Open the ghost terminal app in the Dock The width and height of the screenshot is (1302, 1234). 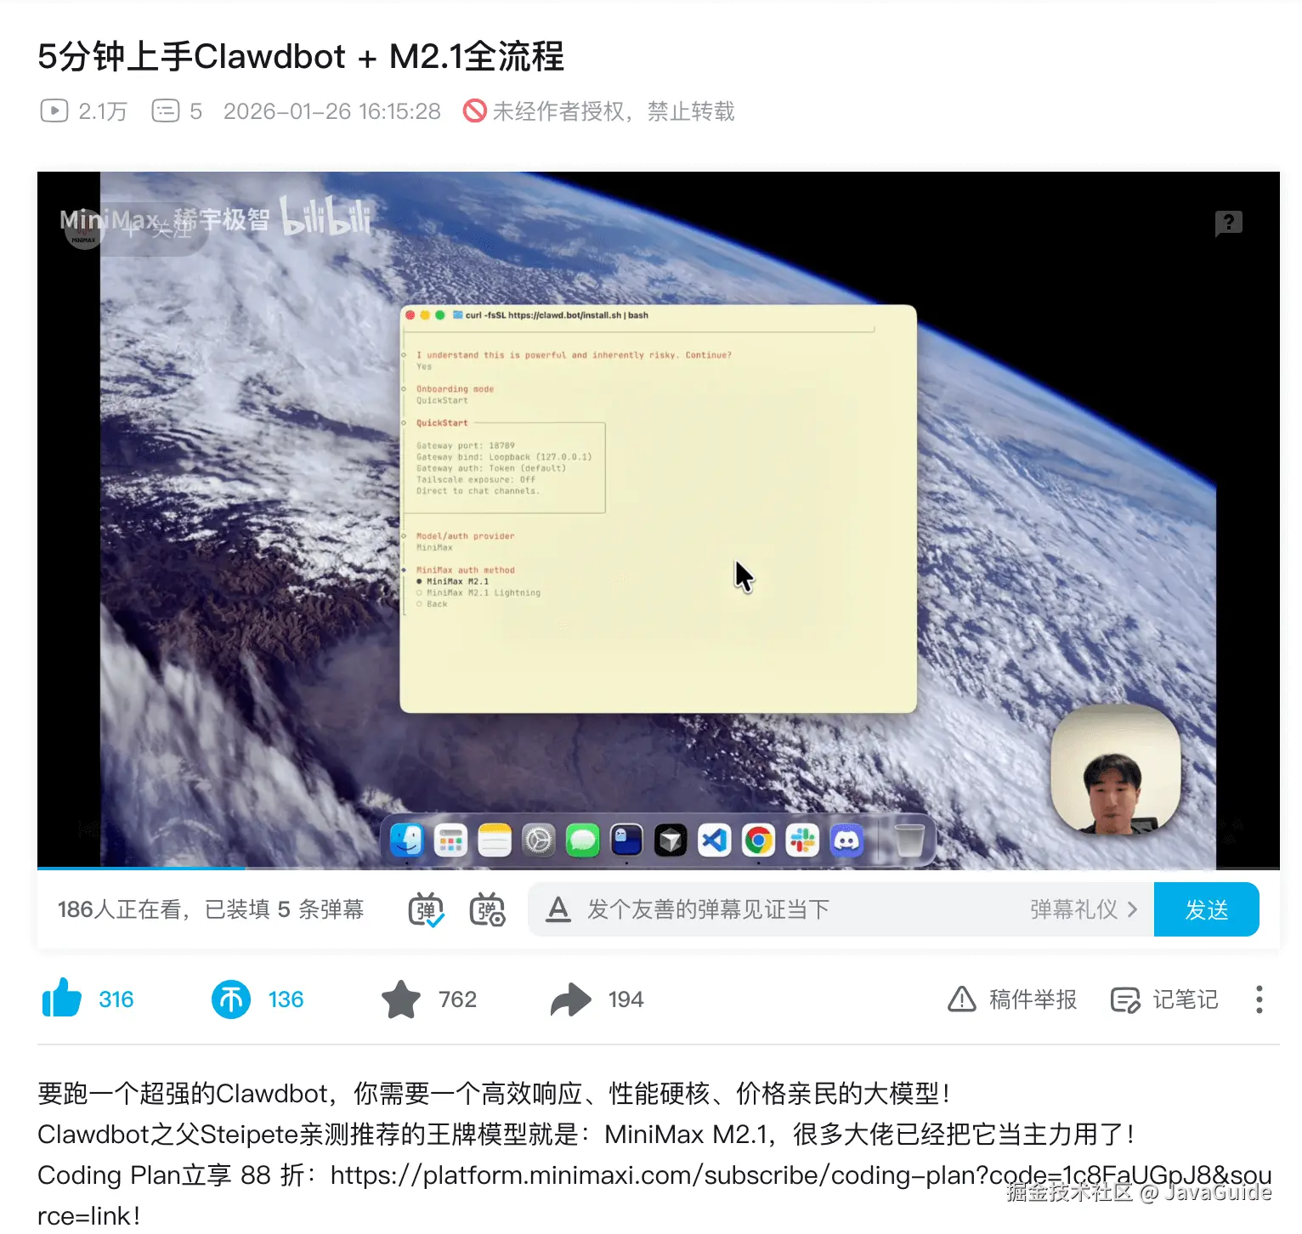point(626,841)
